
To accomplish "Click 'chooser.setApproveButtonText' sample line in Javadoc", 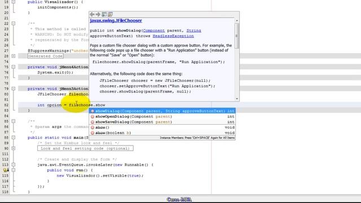I will pyautogui.click(x=157, y=86).
